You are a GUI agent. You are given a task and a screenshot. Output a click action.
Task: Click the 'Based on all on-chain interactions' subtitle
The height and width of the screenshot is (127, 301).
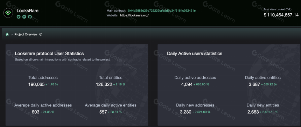62,59
